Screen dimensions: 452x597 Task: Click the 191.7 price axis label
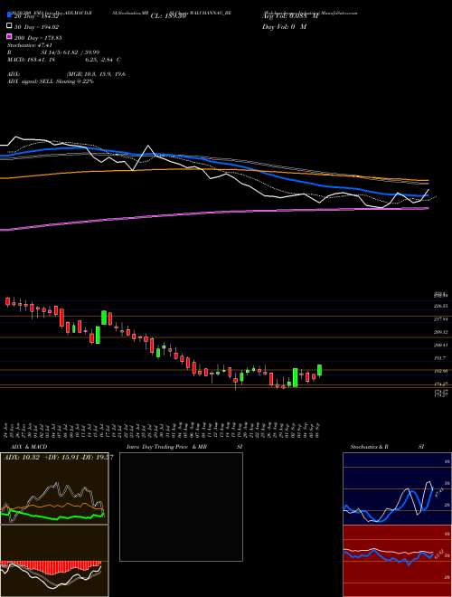click(x=440, y=358)
